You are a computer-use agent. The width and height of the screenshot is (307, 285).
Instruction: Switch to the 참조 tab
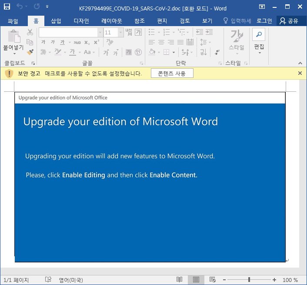click(140, 21)
